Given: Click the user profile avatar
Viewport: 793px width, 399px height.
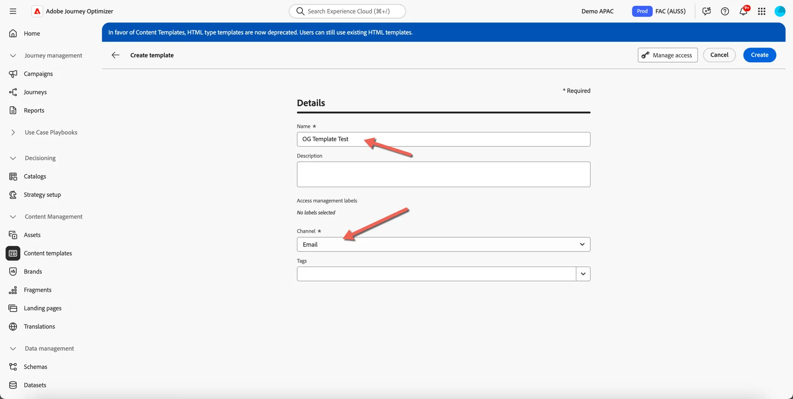Looking at the screenshot, I should pos(780,11).
